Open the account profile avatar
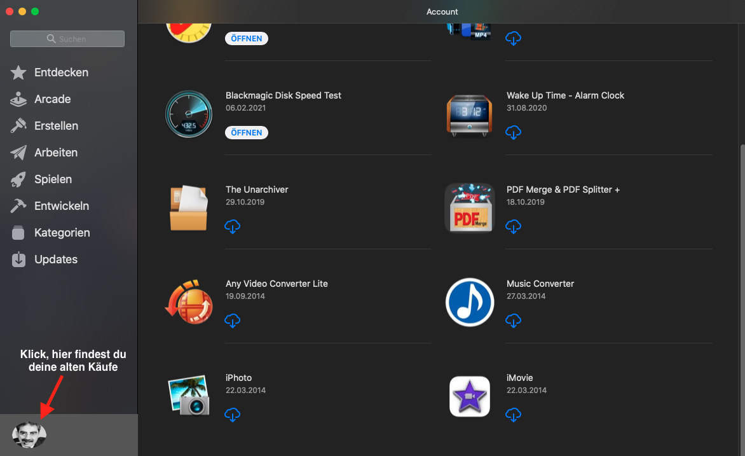The width and height of the screenshot is (745, 456). [29, 434]
